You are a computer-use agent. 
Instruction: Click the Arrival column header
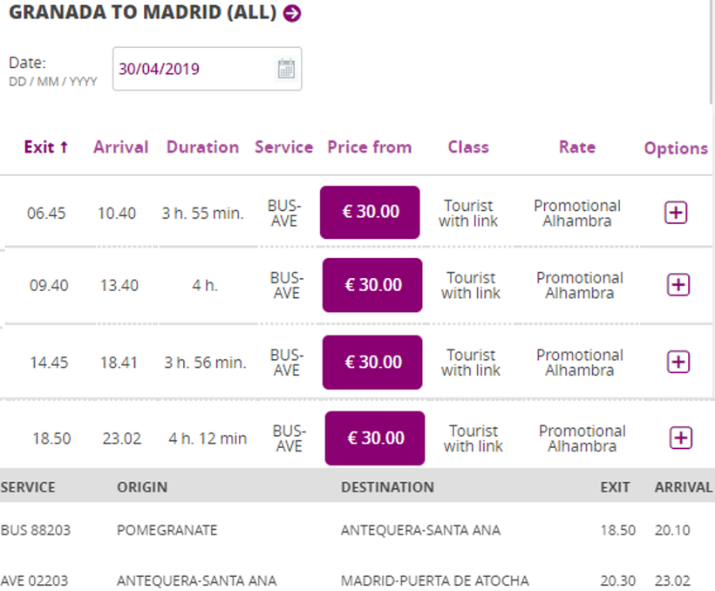click(x=121, y=147)
